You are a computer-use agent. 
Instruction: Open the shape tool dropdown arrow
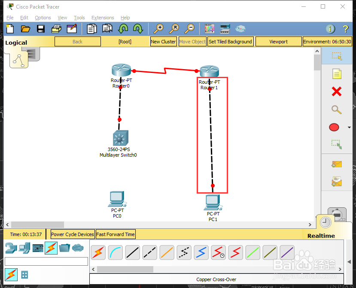pyautogui.click(x=350, y=127)
